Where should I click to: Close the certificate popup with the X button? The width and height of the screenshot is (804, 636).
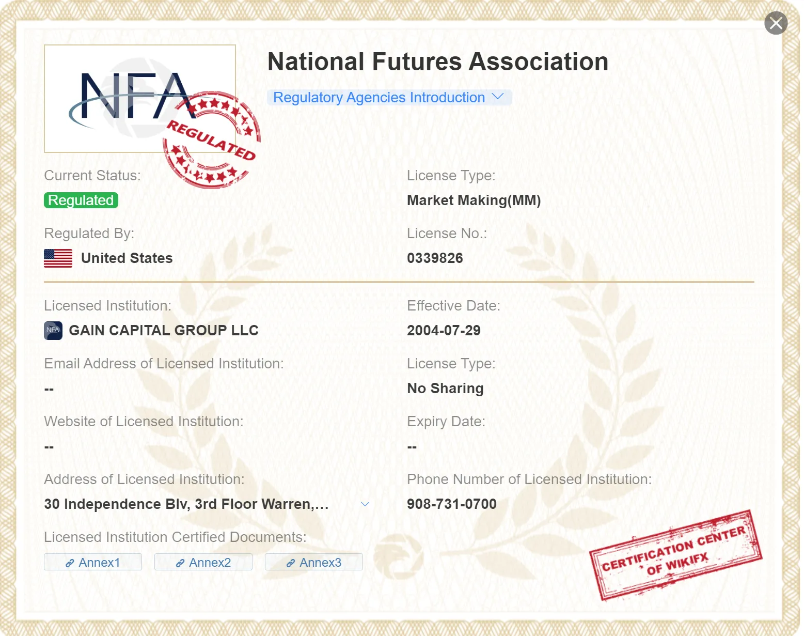coord(776,23)
